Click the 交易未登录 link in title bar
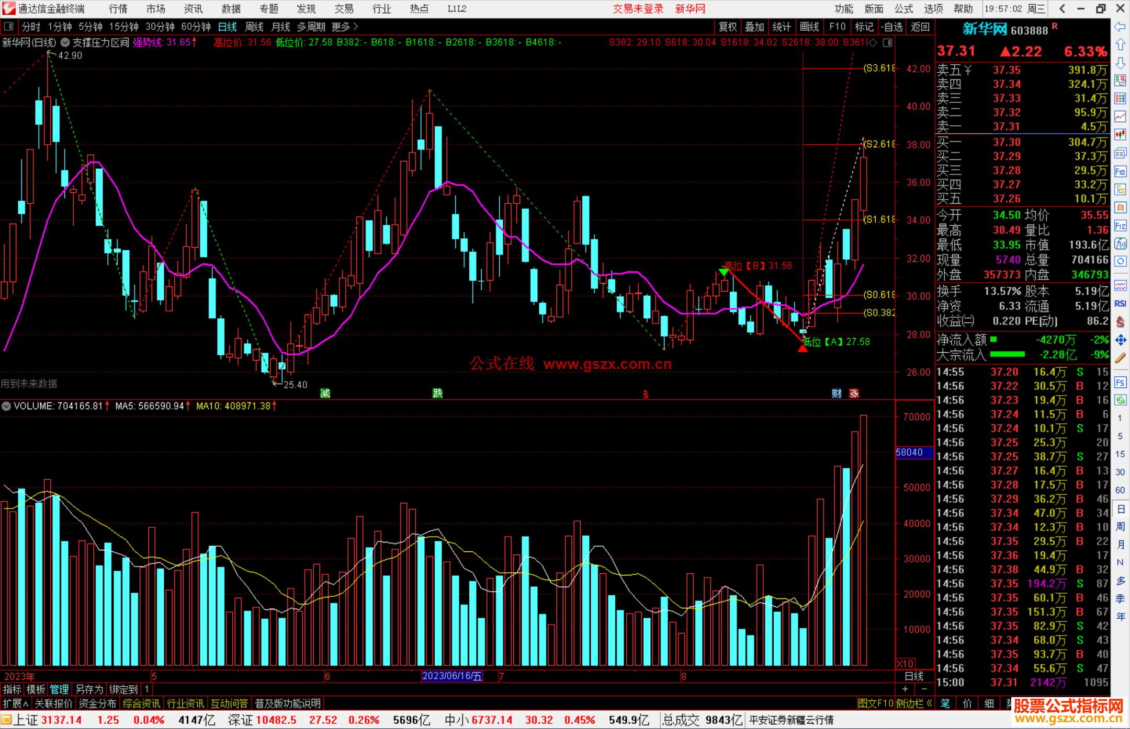This screenshot has height=729, width=1130. (638, 8)
